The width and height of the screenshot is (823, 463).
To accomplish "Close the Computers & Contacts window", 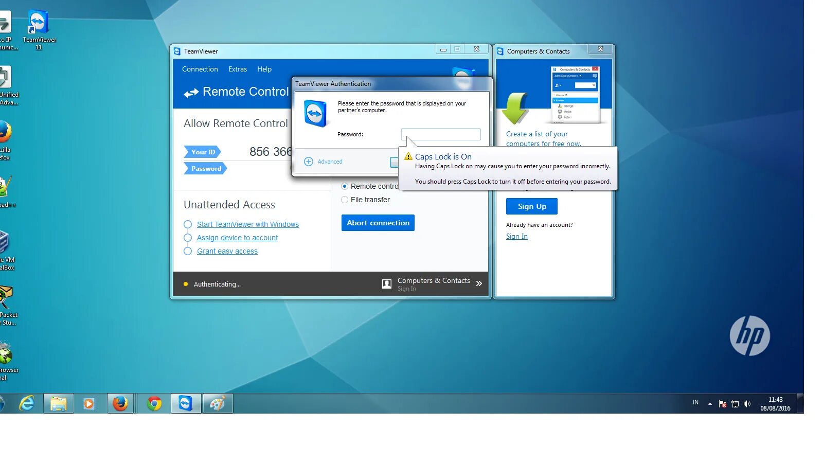I will pyautogui.click(x=600, y=49).
